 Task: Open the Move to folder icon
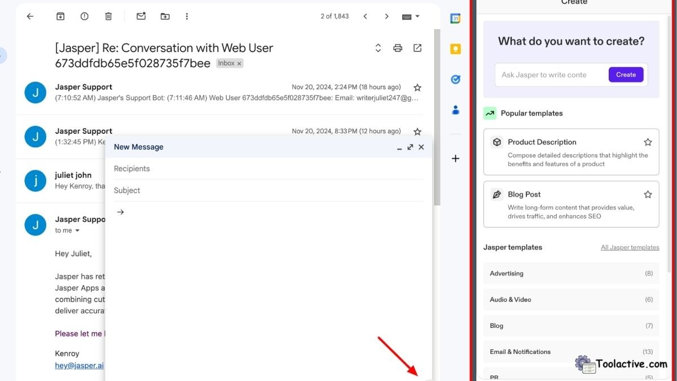pyautogui.click(x=165, y=16)
